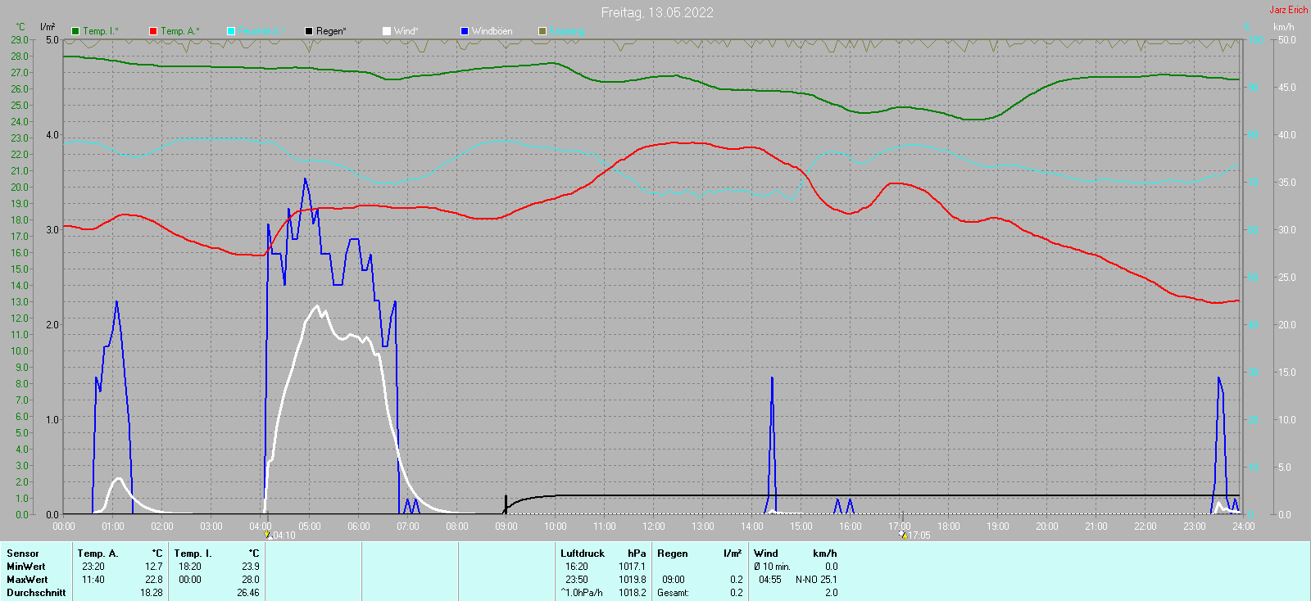Viewport: 1311px width, 601px height.
Task: Click the green Temp. I. legend swatch
Action: coord(75,31)
